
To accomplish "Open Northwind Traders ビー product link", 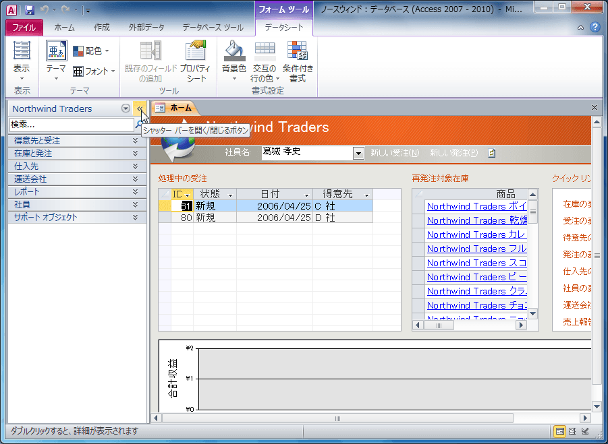I will point(476,277).
